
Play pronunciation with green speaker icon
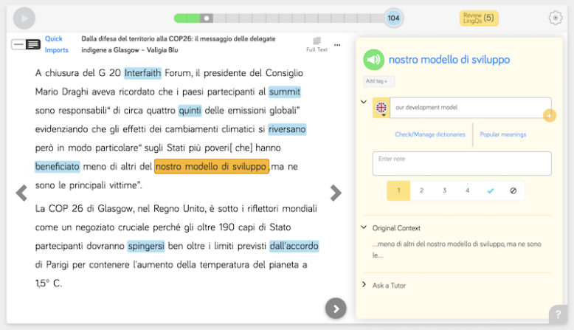point(374,60)
